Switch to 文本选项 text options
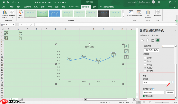Image resolution: width=178 pixels, height=104 pixels. click(155, 35)
